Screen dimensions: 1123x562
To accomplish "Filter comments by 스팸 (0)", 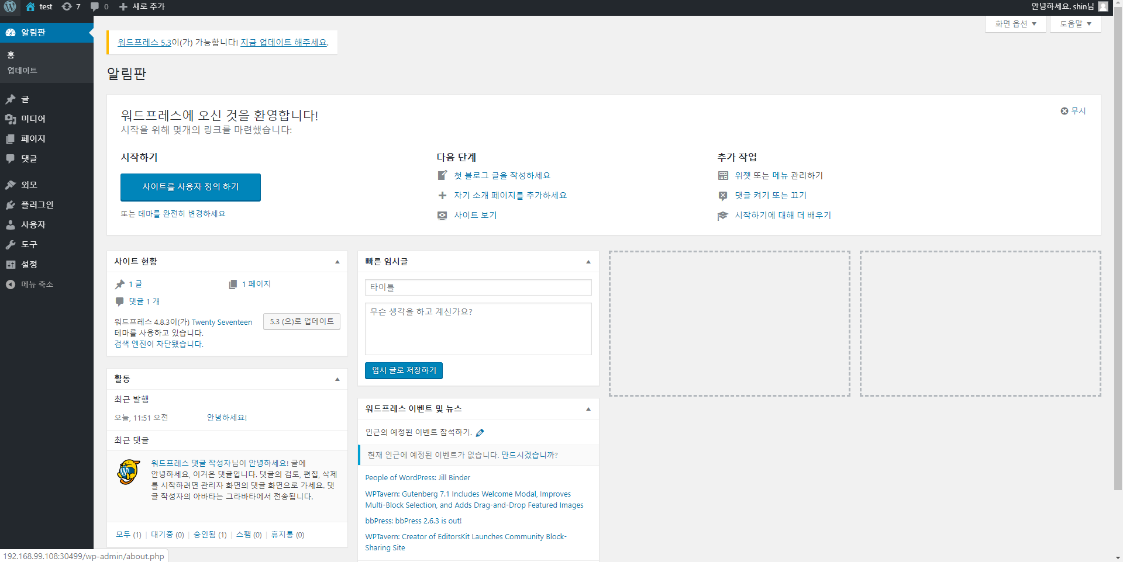I will pyautogui.click(x=249, y=535).
